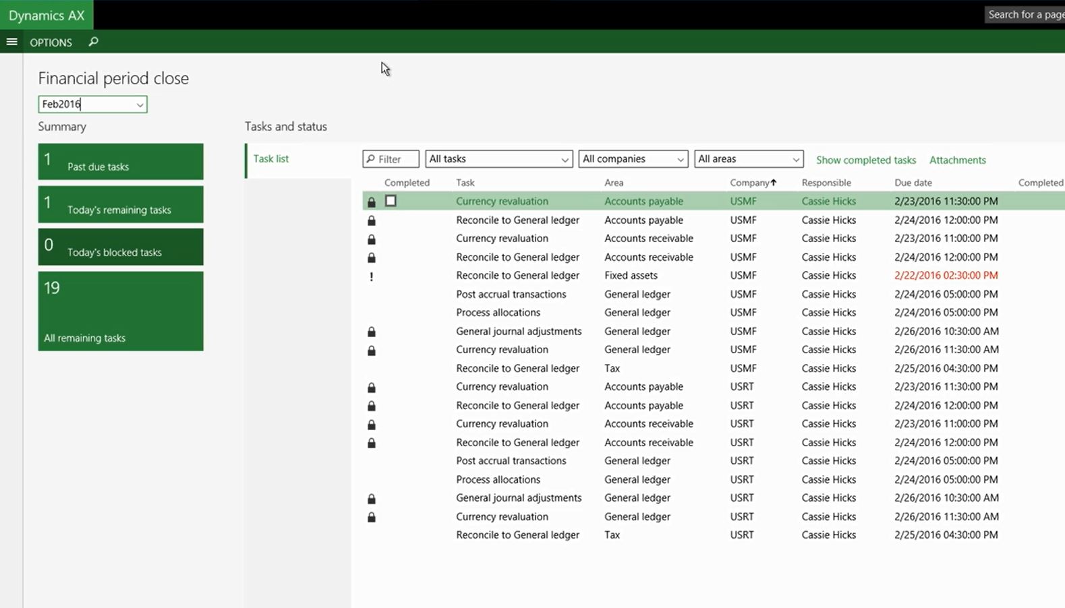
Task: Expand the Feb2016 period dropdown
Action: point(139,104)
